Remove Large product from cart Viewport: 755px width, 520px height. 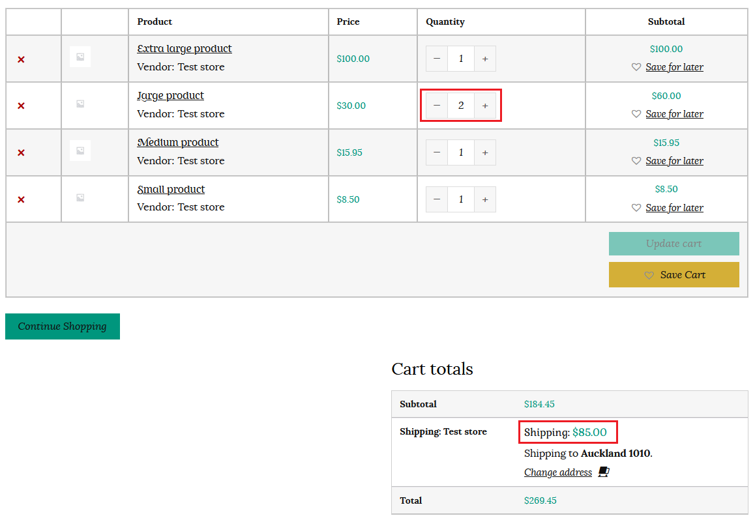click(x=21, y=106)
